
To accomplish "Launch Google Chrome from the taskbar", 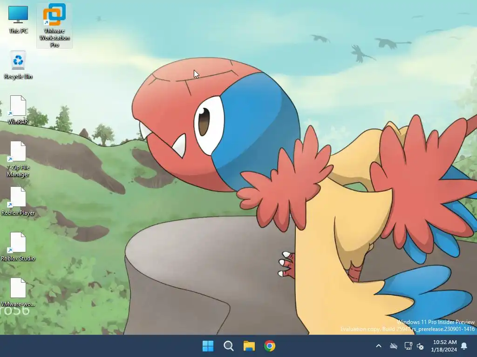I will (x=270, y=346).
